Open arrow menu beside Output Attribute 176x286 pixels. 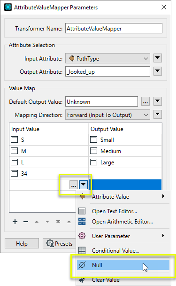pos(158,71)
